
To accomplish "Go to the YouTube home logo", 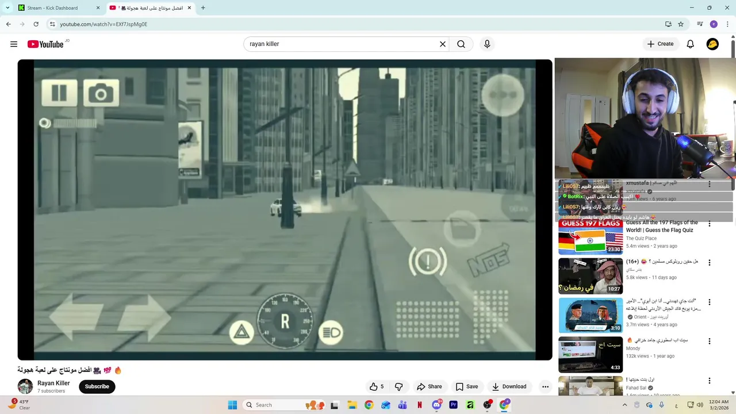I will click(45, 44).
